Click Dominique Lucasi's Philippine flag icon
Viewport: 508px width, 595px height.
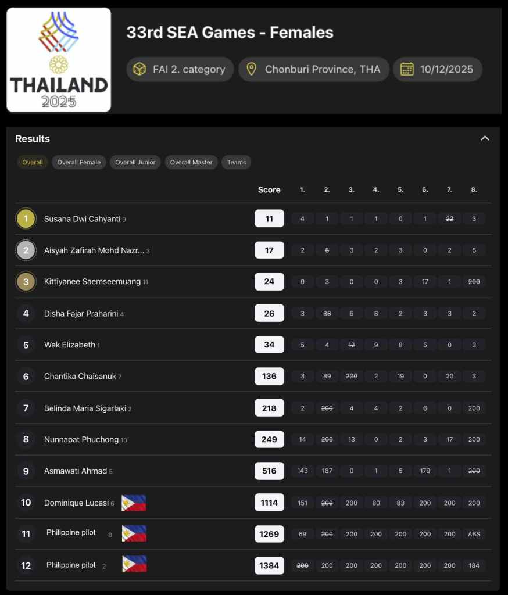coord(134,503)
